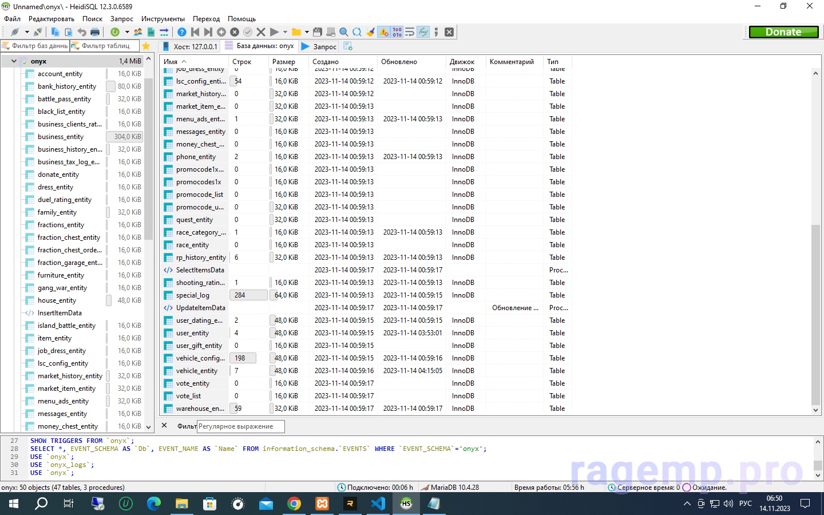The image size is (824, 515).
Task: Click the magnifier Find text icon
Action: [x=344, y=32]
